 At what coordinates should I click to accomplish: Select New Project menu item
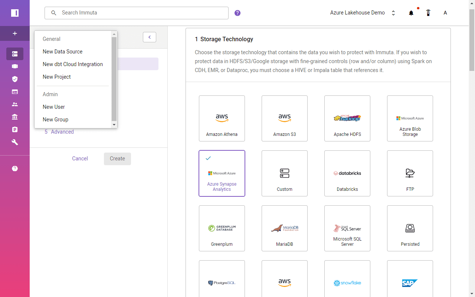73,77
